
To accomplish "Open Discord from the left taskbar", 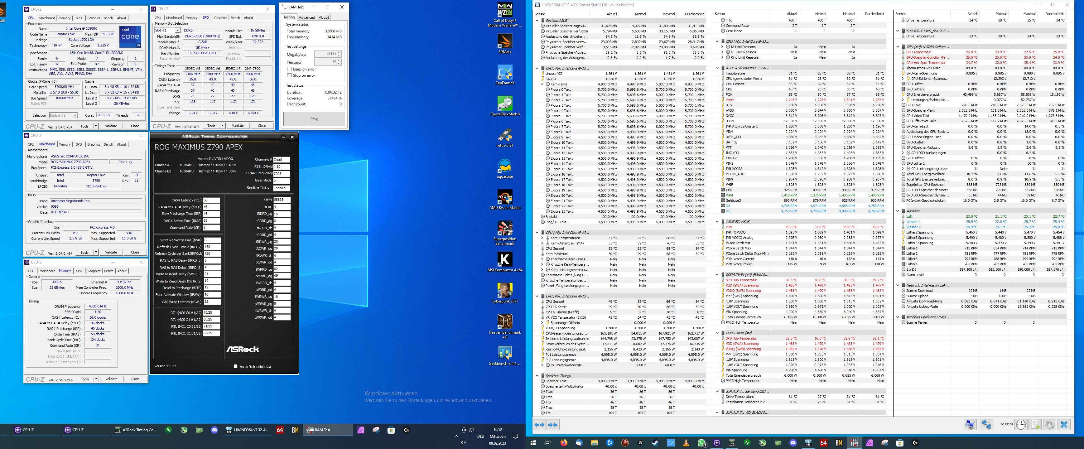I will tap(214, 430).
